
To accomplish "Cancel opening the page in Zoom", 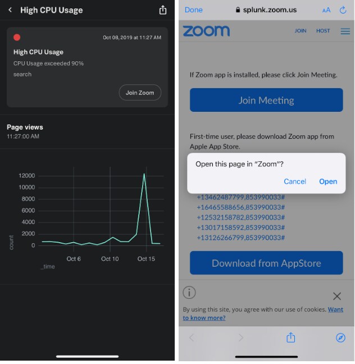I will (295, 181).
